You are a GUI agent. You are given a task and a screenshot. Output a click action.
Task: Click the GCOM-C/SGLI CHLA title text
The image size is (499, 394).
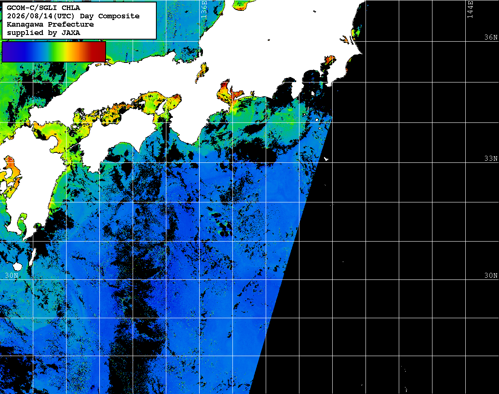(44, 7)
